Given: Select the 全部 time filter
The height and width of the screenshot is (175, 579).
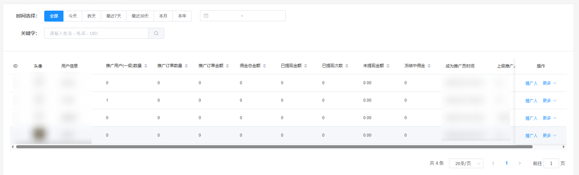Looking at the screenshot, I should point(54,16).
